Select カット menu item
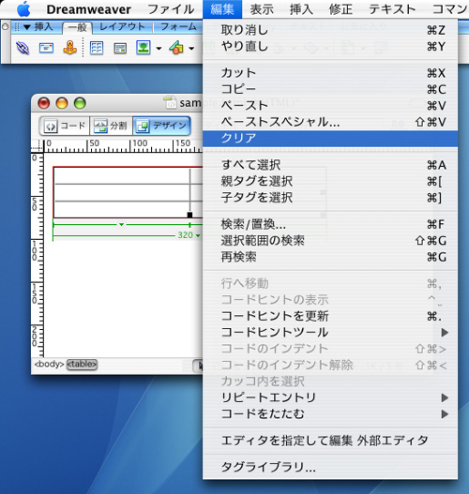 [330, 73]
